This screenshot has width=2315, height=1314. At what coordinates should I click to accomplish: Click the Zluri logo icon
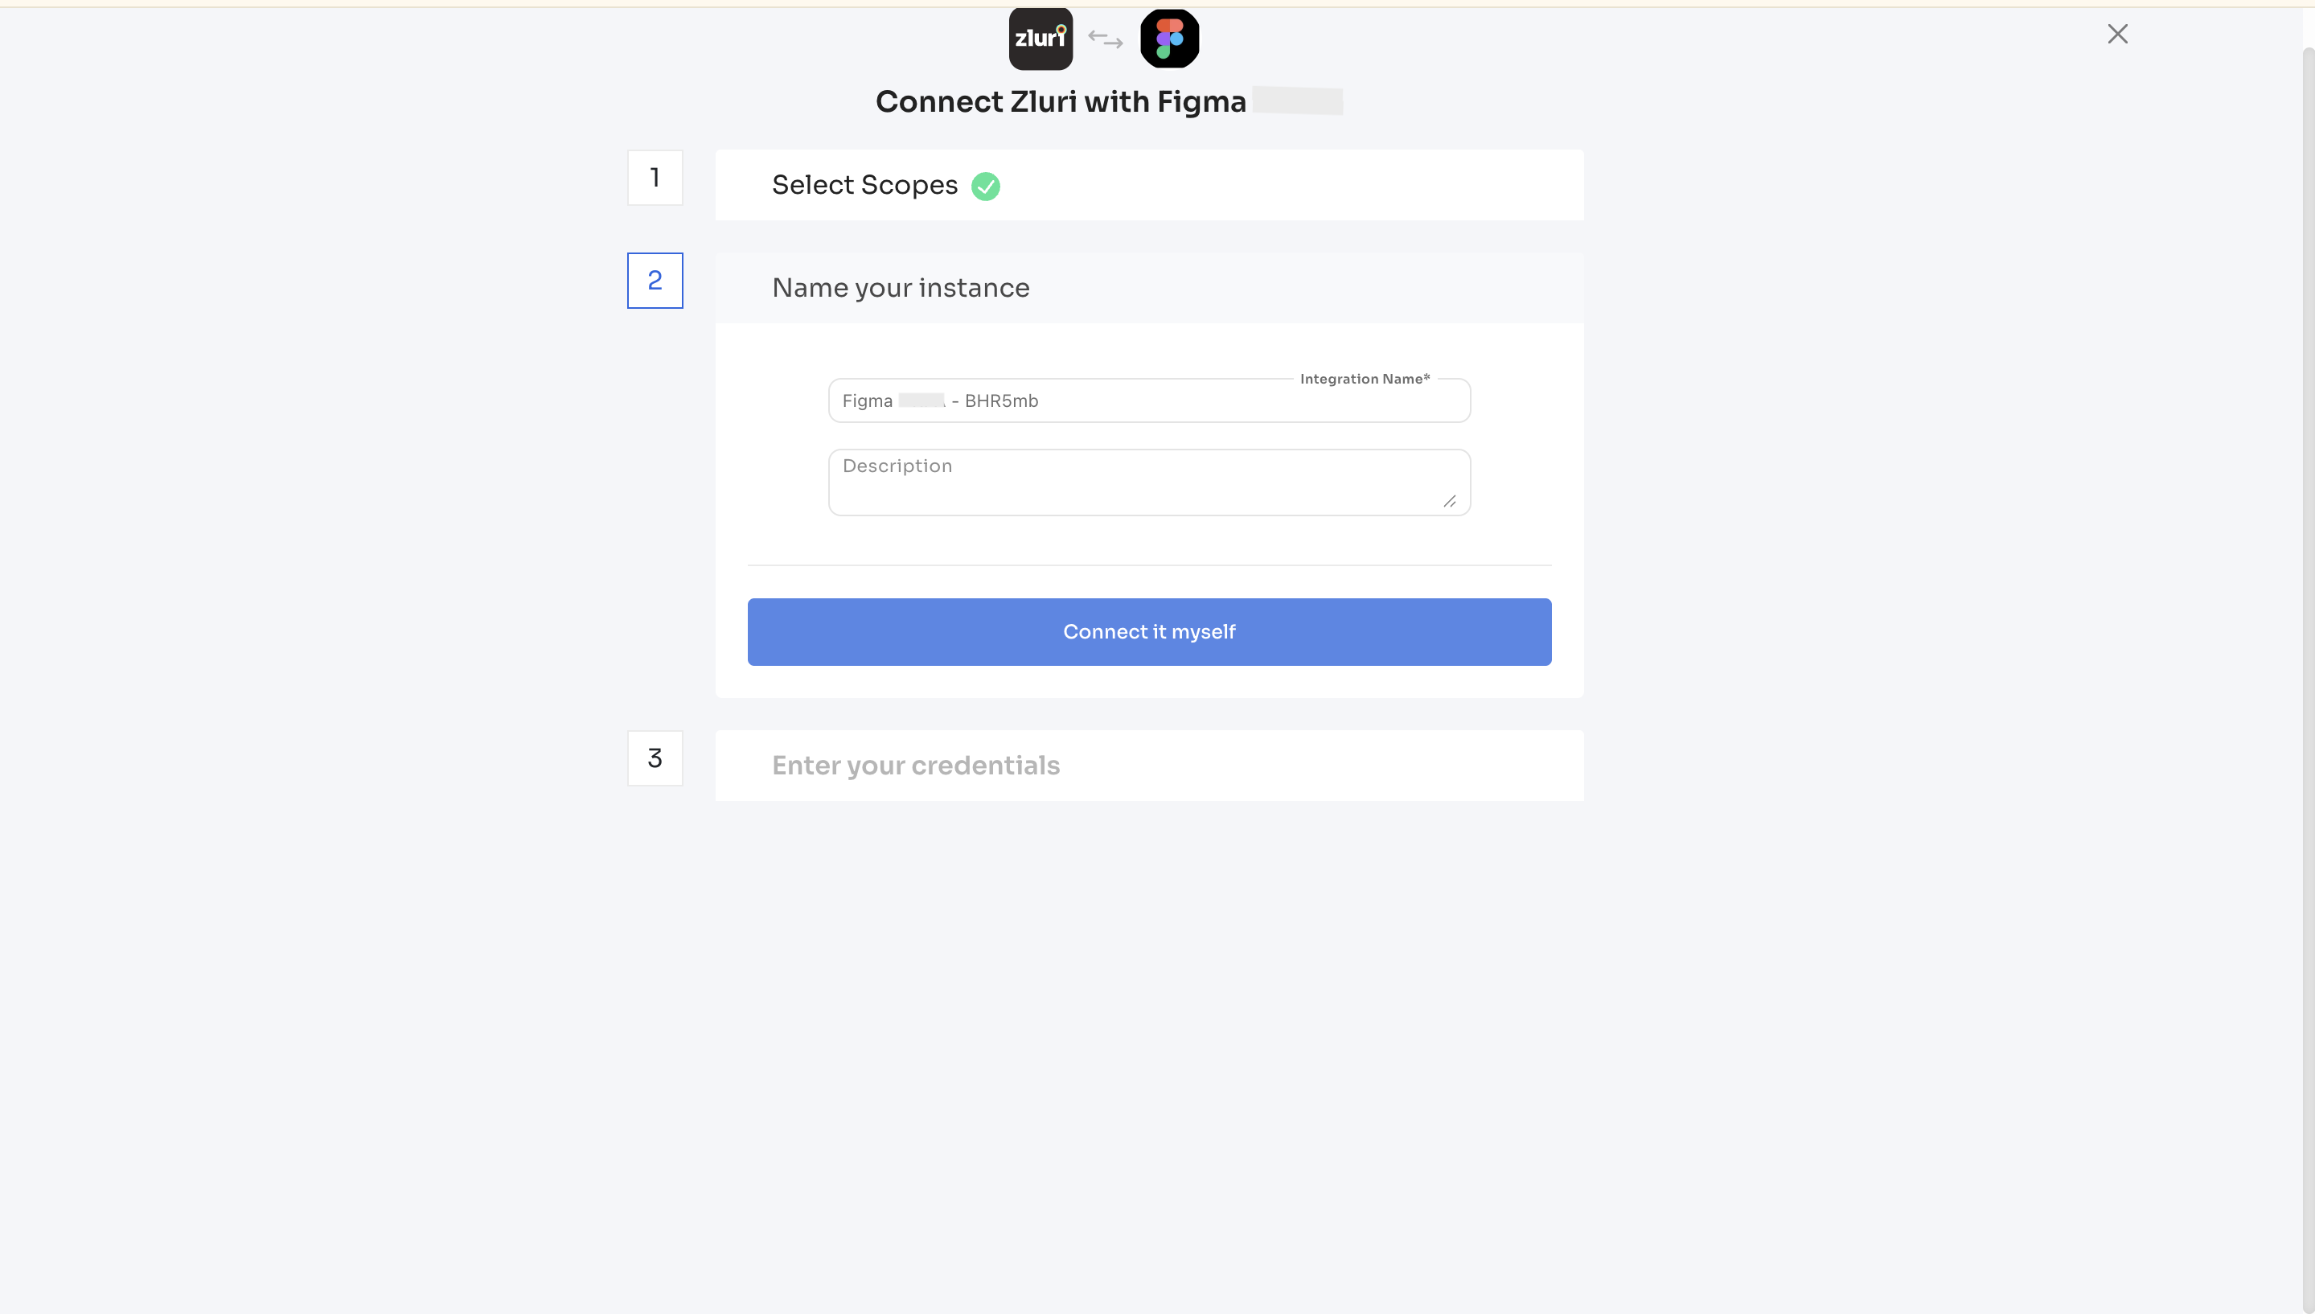(1041, 38)
